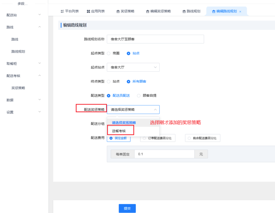Viewport: 275px width, 213px height.
Task: Choose 送餐考核 from the dropdown list
Action: coord(119,131)
